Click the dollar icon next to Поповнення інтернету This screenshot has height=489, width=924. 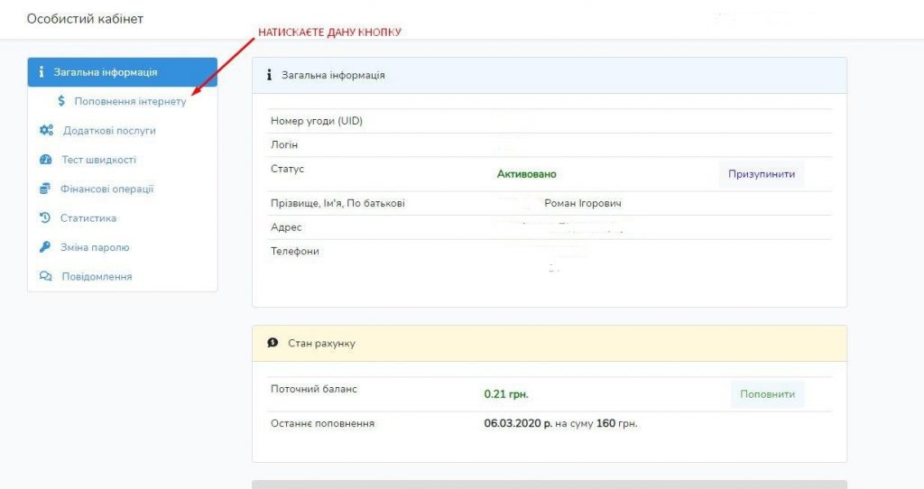point(61,101)
